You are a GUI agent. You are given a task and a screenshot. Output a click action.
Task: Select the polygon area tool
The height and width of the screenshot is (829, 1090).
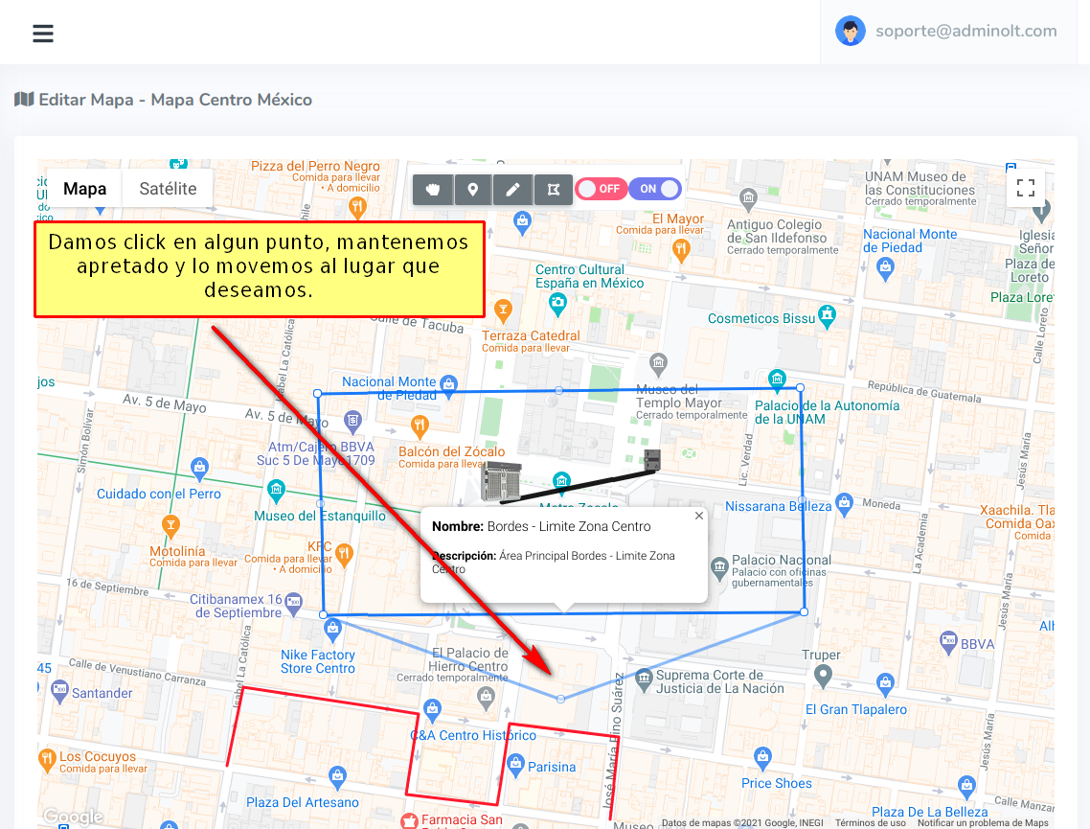pos(553,189)
